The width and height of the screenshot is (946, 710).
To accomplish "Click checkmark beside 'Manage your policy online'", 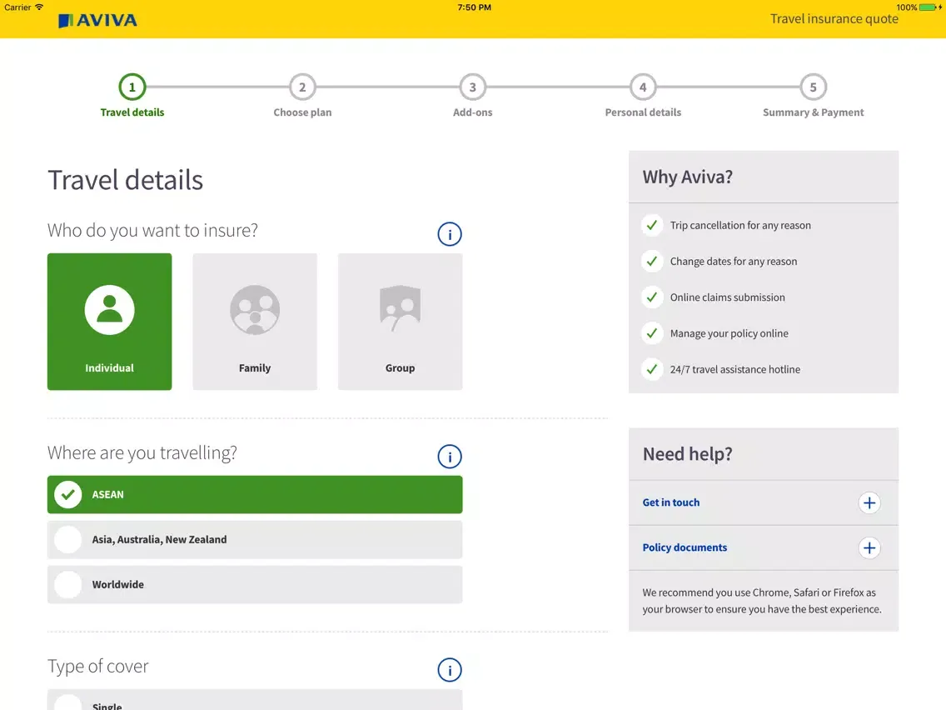I will [652, 333].
